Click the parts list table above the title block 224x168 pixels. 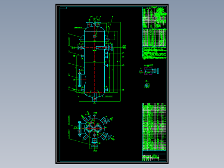154,127
